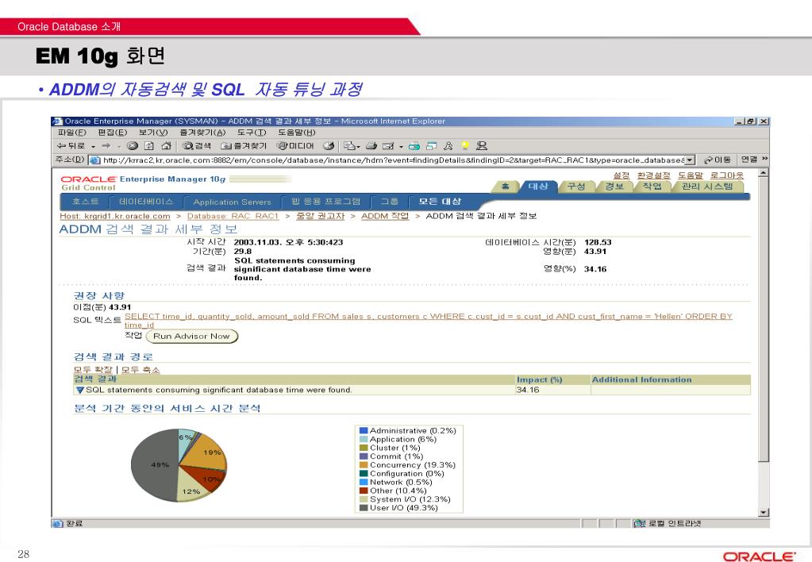Click the 49% gray pie chart slice
The width and height of the screenshot is (812, 562).
154,464
